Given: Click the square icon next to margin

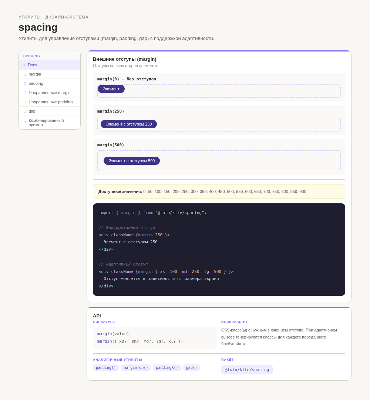Looking at the screenshot, I should [25, 74].
